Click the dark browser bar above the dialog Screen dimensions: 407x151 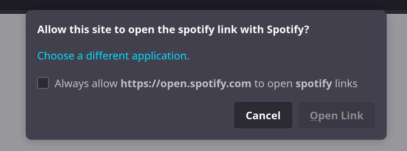tap(203, 5)
